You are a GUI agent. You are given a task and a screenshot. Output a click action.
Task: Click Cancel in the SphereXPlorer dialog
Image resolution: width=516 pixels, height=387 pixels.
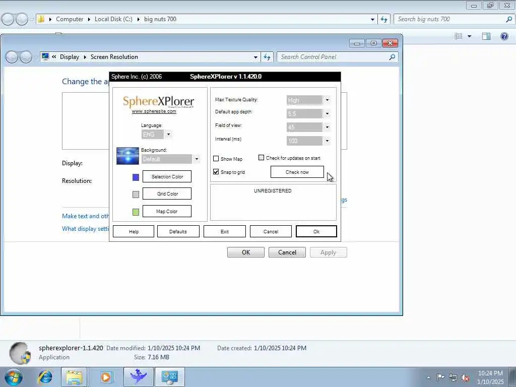point(271,231)
